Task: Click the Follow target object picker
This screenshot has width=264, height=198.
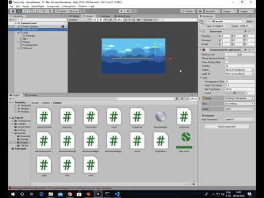Action: tap(253, 70)
